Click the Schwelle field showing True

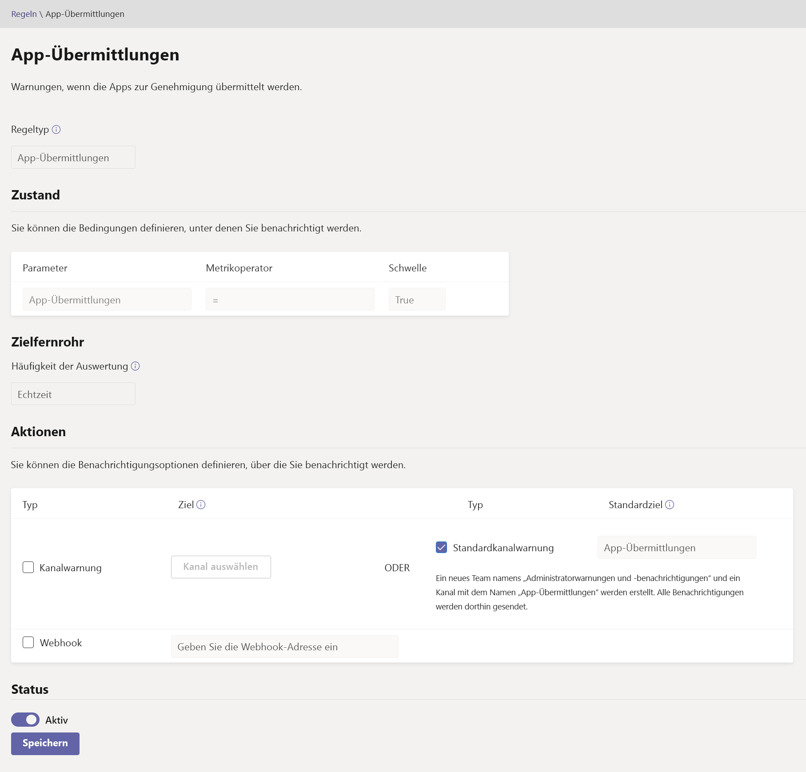pos(417,299)
